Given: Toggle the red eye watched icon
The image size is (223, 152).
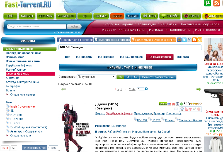Looking at the screenshot, I should click(x=190, y=109).
